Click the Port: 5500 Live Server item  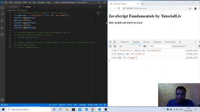pyautogui.click(x=93, y=105)
